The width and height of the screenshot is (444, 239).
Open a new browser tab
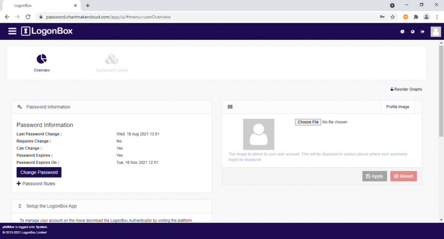88,5
